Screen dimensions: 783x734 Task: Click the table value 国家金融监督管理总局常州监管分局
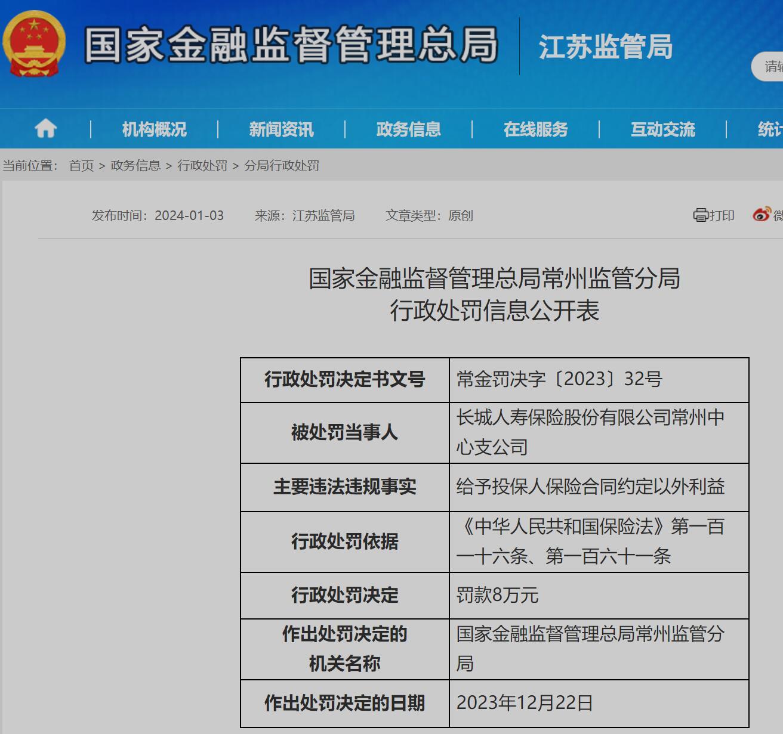coord(599,649)
